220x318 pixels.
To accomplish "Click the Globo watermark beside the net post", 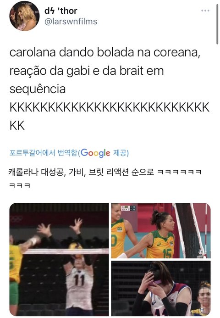I will pos(200,253).
